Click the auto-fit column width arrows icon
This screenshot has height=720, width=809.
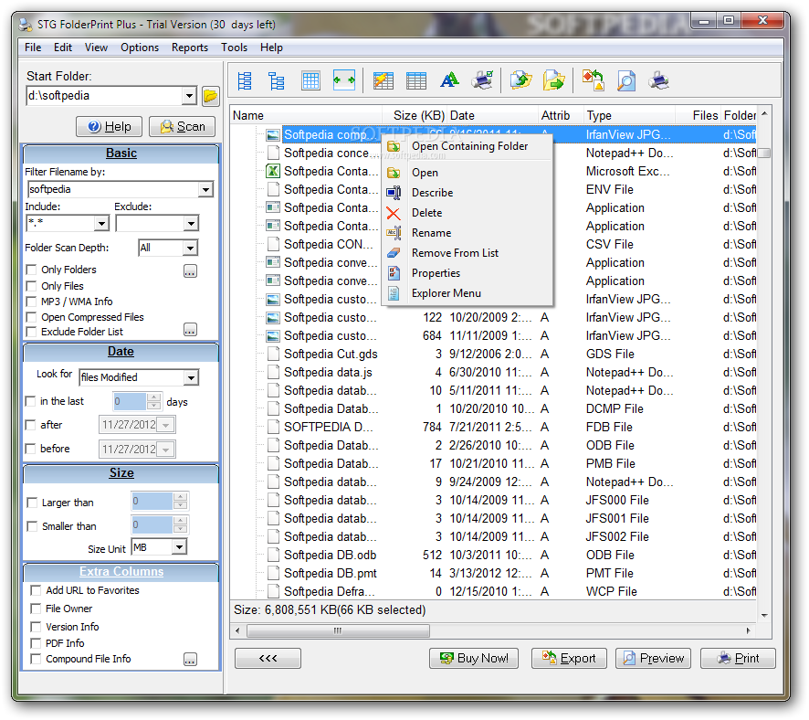(344, 80)
